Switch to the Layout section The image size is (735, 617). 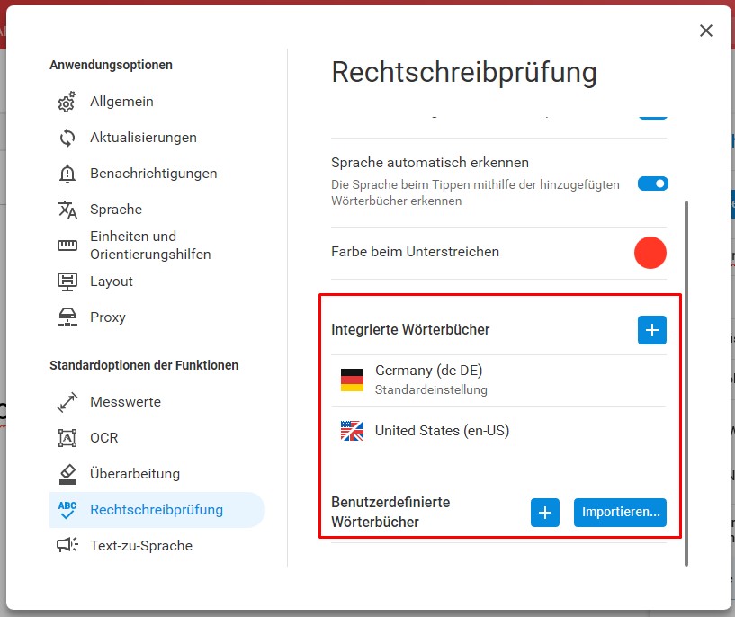157,282
